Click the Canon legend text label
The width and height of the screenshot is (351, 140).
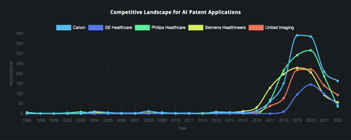coord(79,28)
